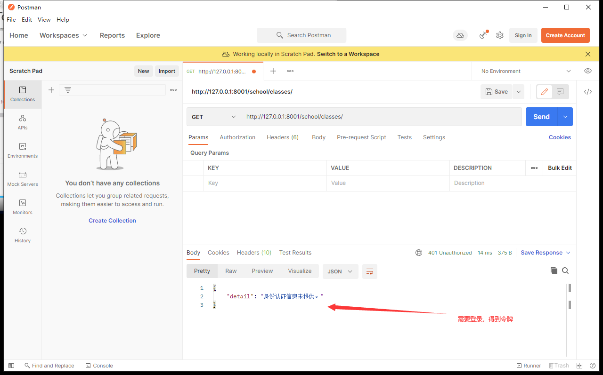Screen dimensions: 603x375
Task: Click the environment quick look eye icon
Action: [588, 71]
